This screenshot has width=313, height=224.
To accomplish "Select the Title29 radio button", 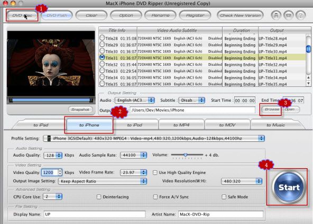I will [102, 44].
